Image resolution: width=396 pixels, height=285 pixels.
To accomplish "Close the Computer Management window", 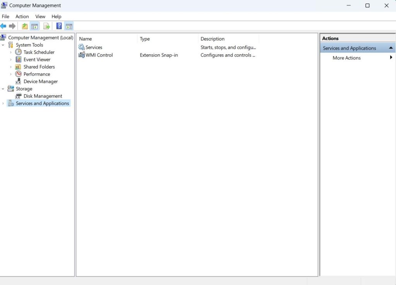I will (x=386, y=5).
